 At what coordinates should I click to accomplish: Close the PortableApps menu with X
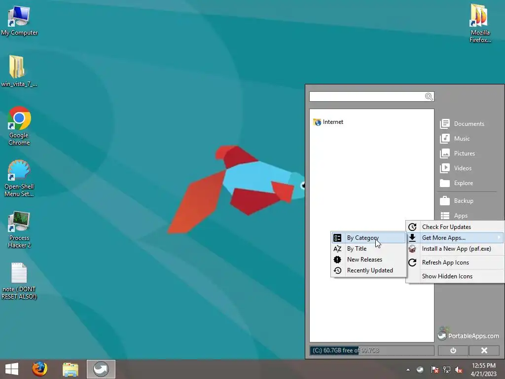click(x=484, y=350)
